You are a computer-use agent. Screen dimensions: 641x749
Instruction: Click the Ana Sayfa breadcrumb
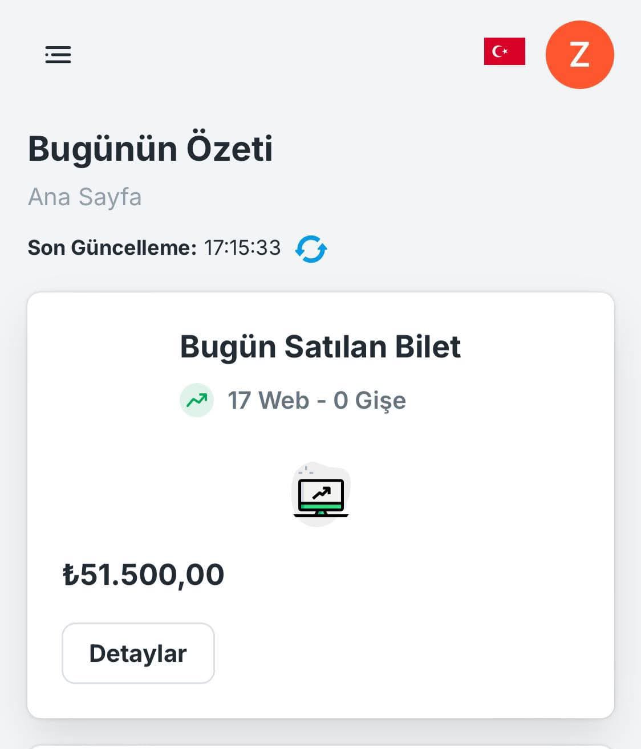click(x=84, y=197)
